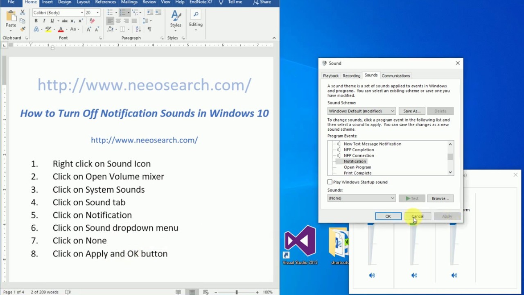This screenshot has height=295, width=524.
Task: Apply Underline formatting
Action: [x=52, y=21]
